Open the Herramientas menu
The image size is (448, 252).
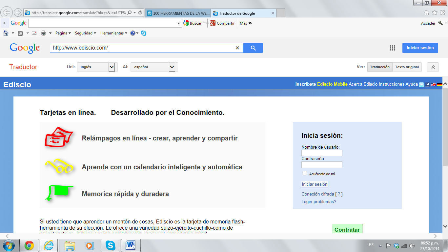[113, 33]
